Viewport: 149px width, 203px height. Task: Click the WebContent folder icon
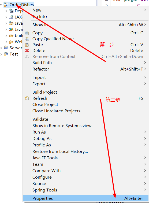coord(11,42)
